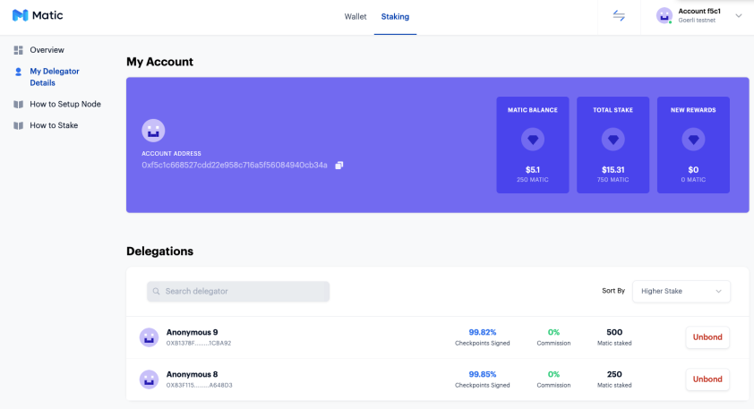
Task: Unbond from Anonymous 8
Action: point(707,379)
